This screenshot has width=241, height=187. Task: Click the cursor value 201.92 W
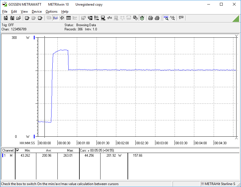point(114,156)
